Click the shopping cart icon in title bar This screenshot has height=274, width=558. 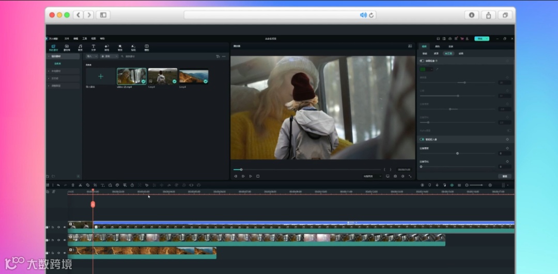pos(462,39)
